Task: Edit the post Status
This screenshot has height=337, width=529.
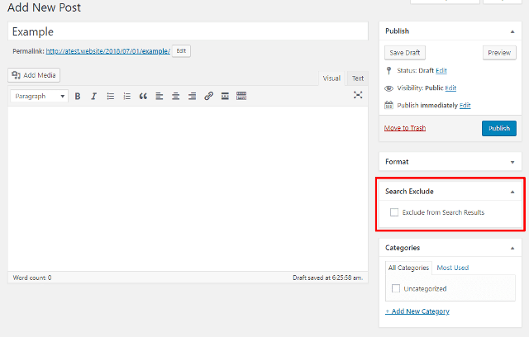Action: point(441,70)
